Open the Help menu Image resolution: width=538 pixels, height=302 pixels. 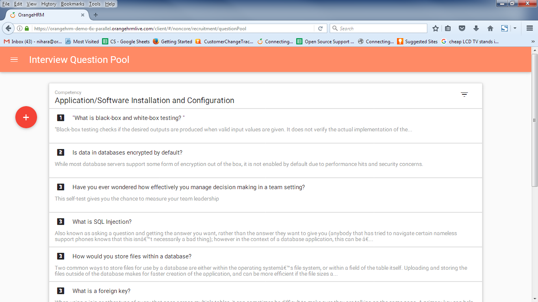click(x=110, y=4)
